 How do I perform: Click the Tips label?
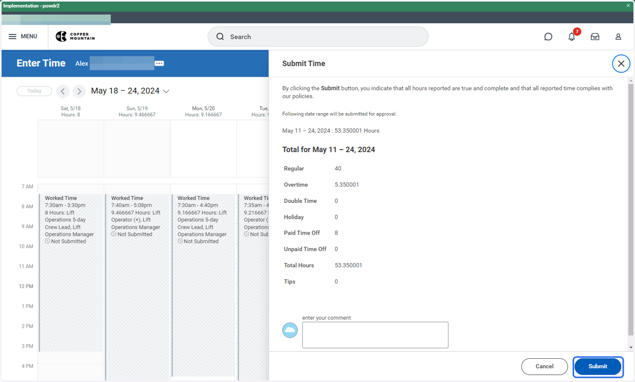[x=289, y=282]
